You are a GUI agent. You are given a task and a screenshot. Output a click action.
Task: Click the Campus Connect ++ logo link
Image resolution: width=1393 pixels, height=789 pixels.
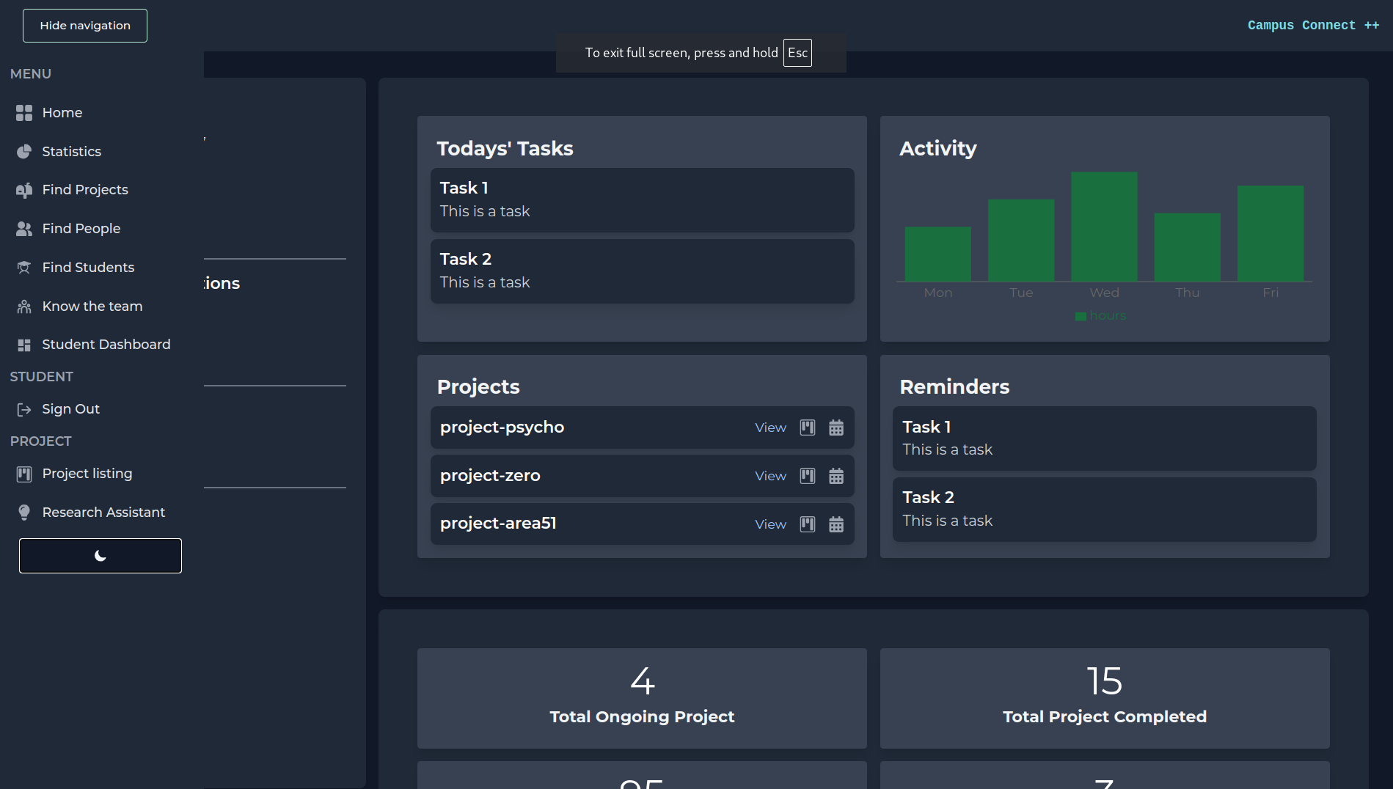click(1313, 26)
